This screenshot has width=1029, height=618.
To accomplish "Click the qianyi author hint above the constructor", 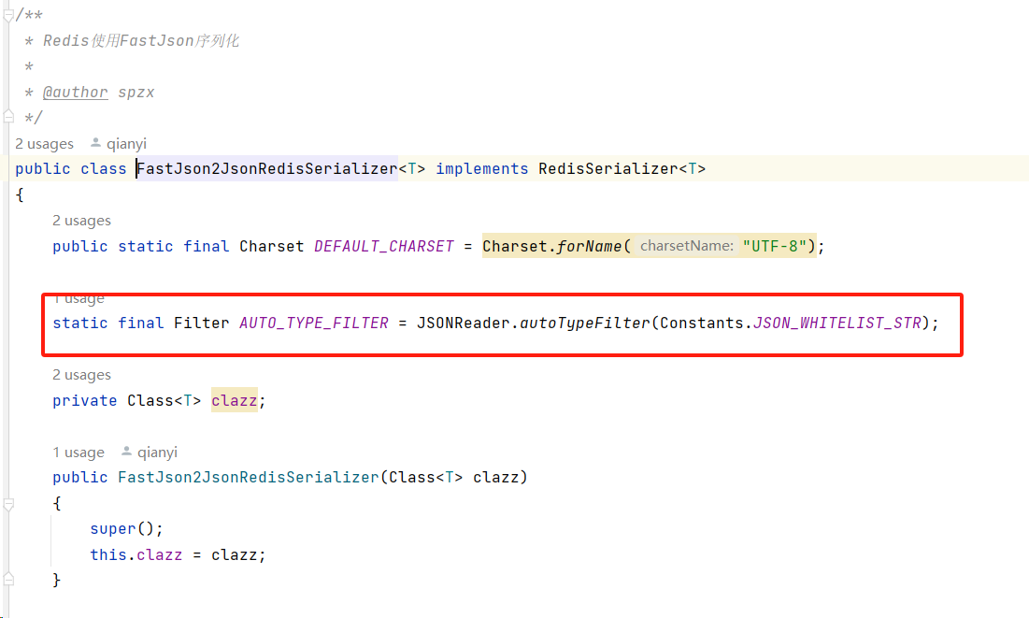I will tap(158, 453).
